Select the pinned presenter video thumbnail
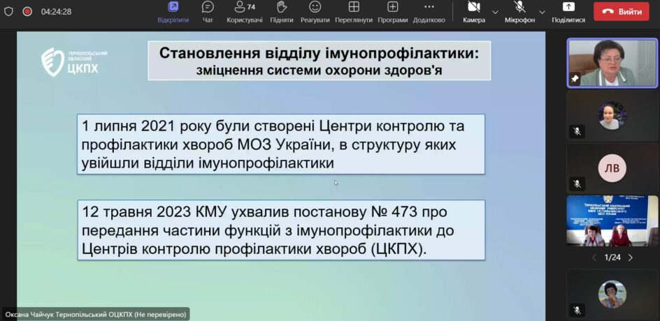This screenshot has height=321, width=660. click(612, 62)
